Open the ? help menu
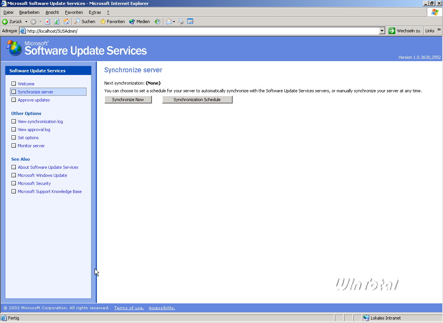 tap(108, 12)
